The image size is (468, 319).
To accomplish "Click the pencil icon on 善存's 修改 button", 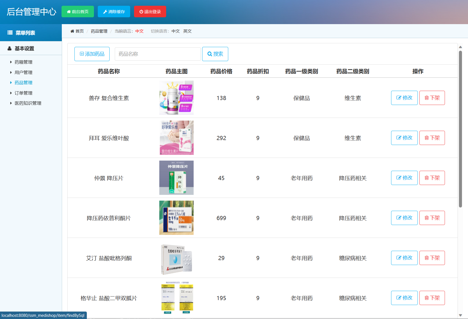I will pos(399,98).
